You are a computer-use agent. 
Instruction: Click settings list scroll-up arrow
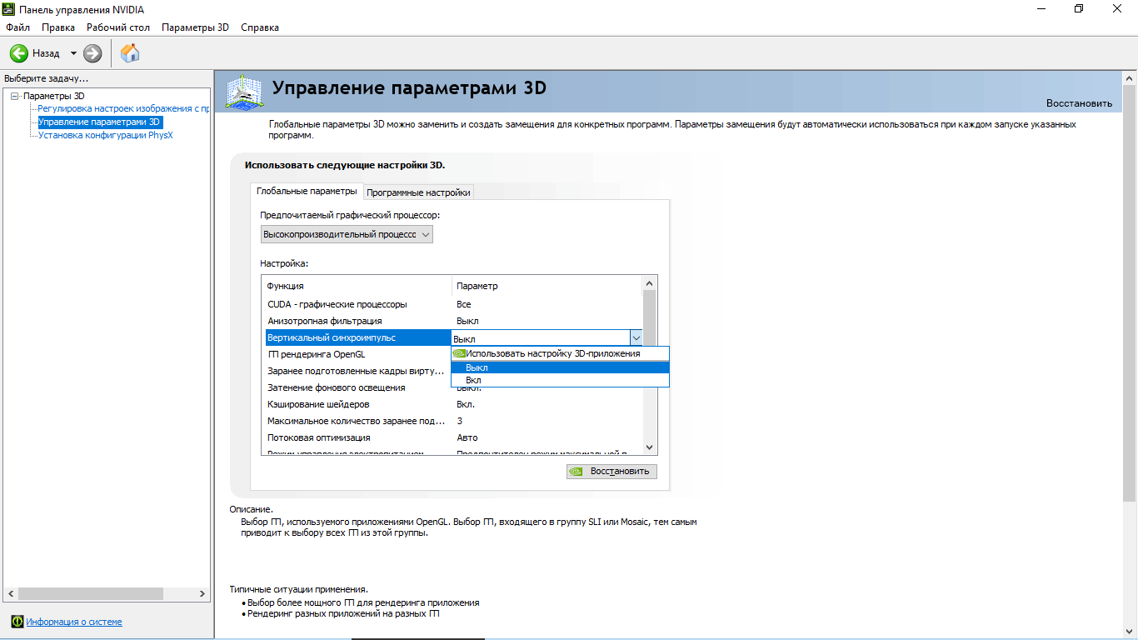(x=650, y=283)
